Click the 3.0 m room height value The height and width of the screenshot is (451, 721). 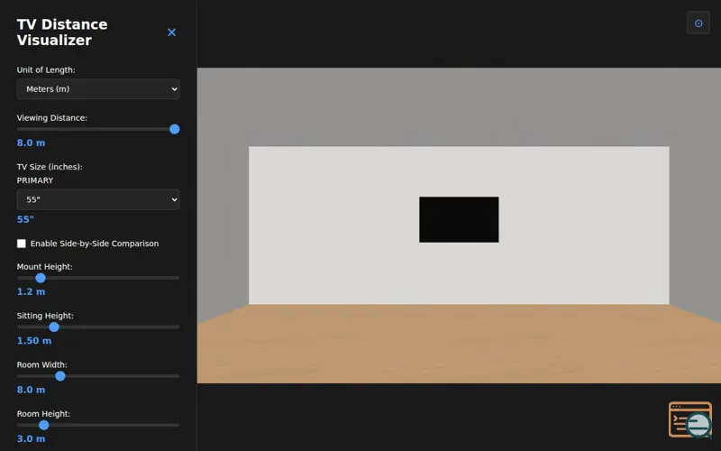[31, 438]
